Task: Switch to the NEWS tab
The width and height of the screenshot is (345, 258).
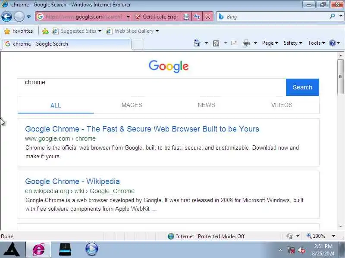Action: coord(207,105)
